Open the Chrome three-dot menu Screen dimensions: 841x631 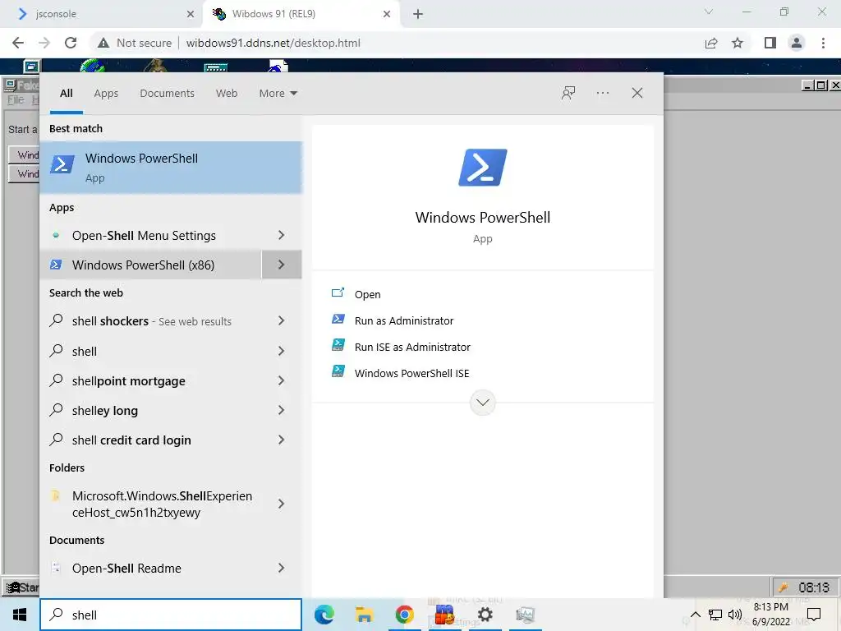(x=823, y=43)
